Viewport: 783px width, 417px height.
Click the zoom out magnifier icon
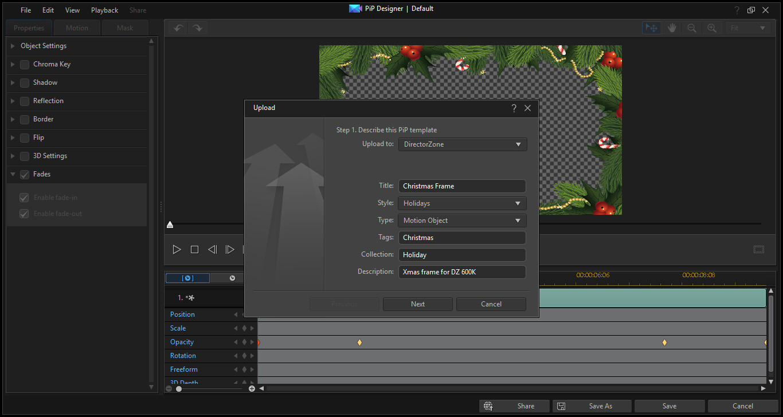(692, 28)
